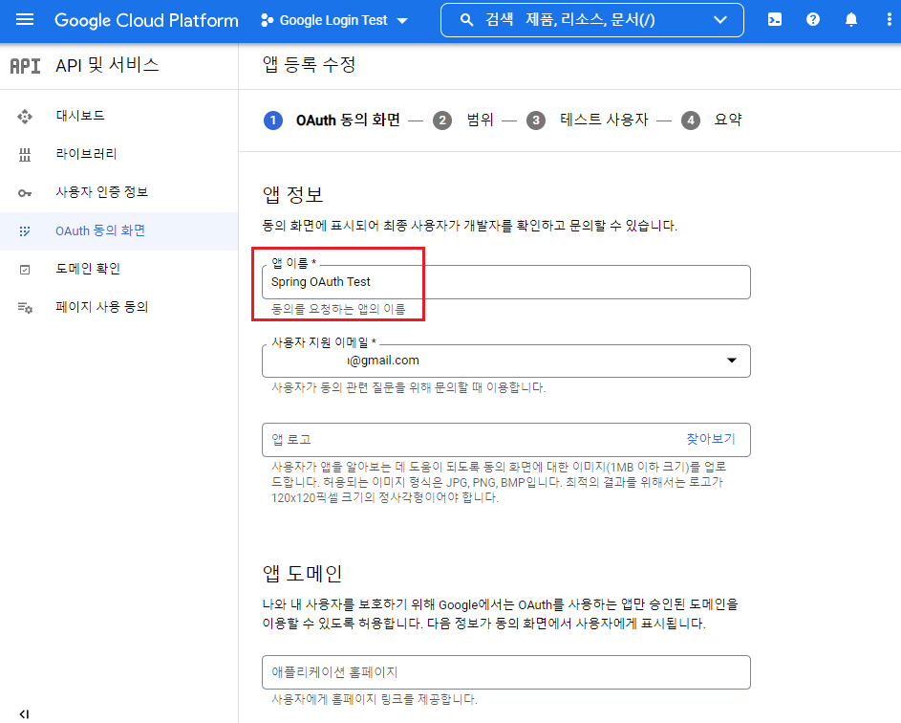Click the key icon for 사용자 인증 정보

(25, 192)
